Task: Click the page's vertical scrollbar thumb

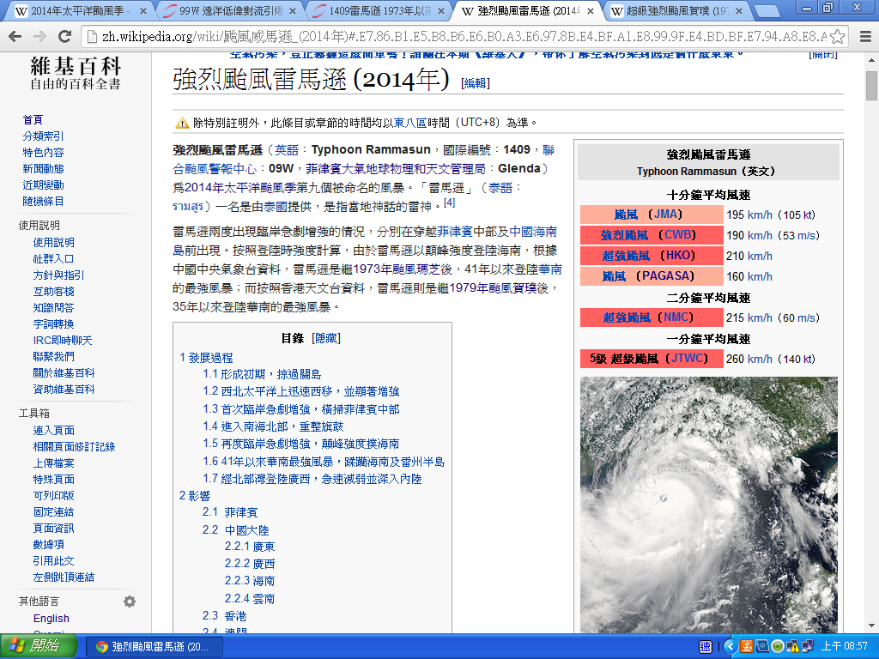Action: click(x=871, y=88)
